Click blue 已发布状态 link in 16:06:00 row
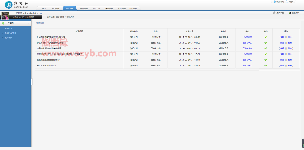The height and width of the screenshot is (150, 304). [x=247, y=43]
